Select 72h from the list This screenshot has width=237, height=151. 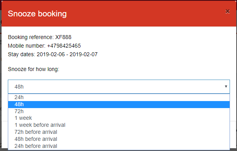tap(119, 111)
